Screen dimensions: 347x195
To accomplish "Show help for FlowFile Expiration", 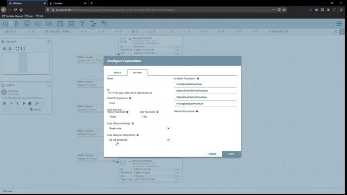I will coord(130,98).
